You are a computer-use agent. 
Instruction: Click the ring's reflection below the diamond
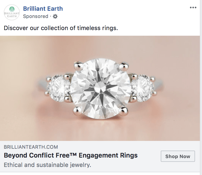click(x=100, y=126)
